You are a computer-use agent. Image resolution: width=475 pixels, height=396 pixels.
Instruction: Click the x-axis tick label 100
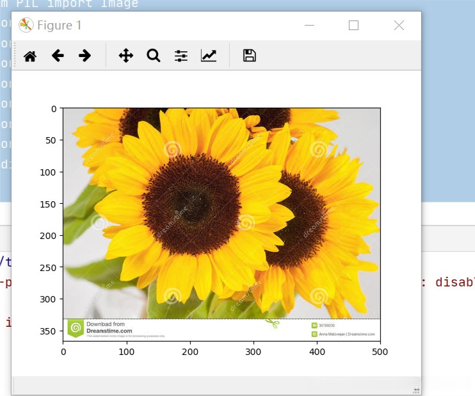pos(126,352)
